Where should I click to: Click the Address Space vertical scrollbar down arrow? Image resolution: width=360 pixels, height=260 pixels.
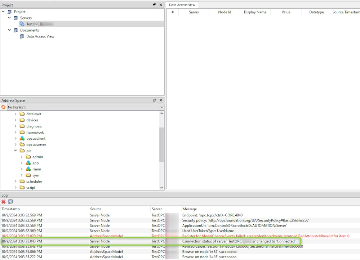click(161, 187)
